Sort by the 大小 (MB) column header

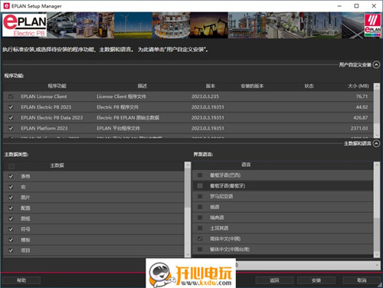(358, 86)
